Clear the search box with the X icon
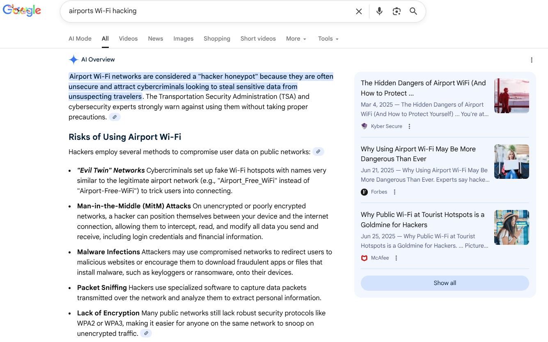This screenshot has height=342, width=548. point(359,11)
